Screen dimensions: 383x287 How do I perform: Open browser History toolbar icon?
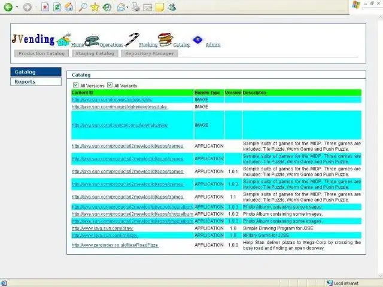tap(107, 7)
